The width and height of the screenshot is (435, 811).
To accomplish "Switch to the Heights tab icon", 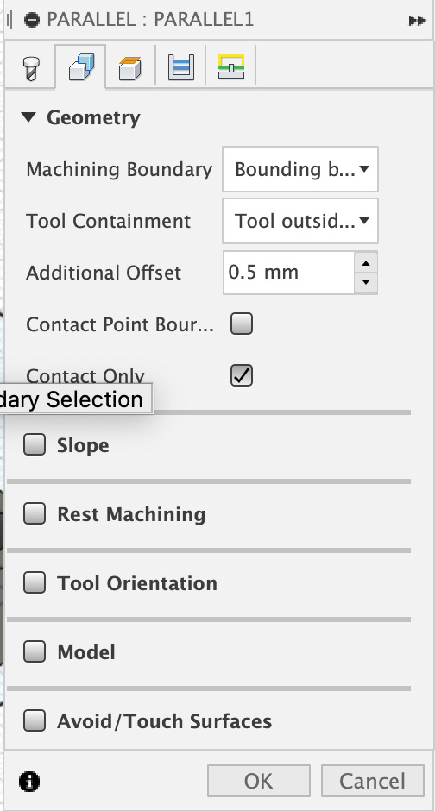I will pos(130,68).
